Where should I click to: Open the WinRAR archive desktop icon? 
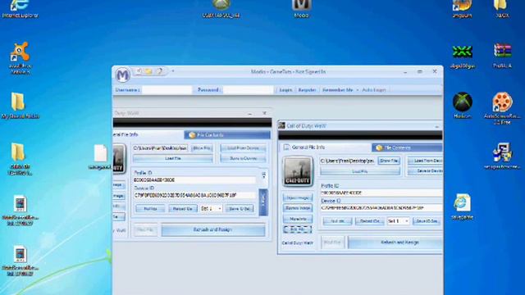coord(502,55)
